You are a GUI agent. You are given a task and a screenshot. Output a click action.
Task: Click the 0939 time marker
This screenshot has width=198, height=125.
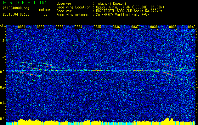click(x=173, y=27)
